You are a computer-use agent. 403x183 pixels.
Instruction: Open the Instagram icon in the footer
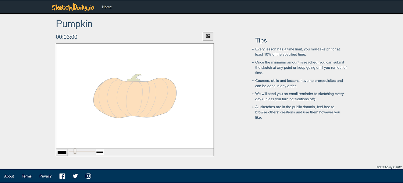tap(88, 176)
